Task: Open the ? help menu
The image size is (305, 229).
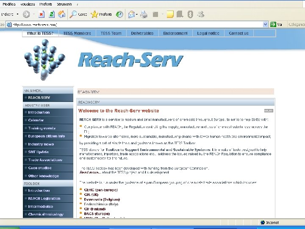Action: (x=77, y=4)
